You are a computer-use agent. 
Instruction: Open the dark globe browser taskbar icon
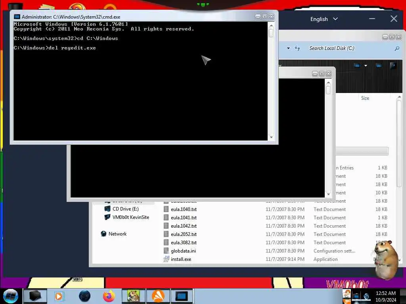pos(85,296)
